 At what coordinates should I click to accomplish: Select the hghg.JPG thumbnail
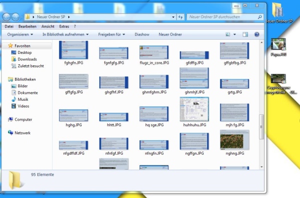click(73, 115)
